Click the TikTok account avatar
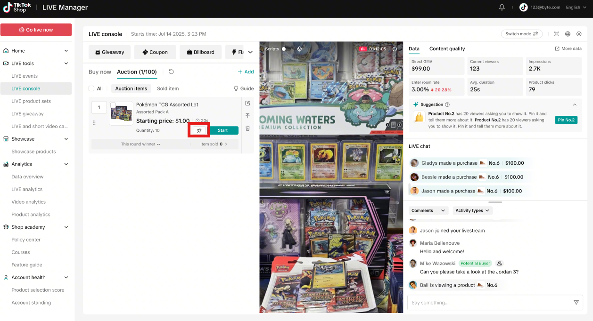This screenshot has width=593, height=321. (523, 7)
